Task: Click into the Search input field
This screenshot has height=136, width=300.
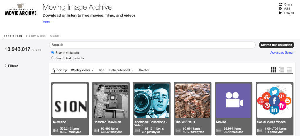Action: pyautogui.click(x=152, y=45)
